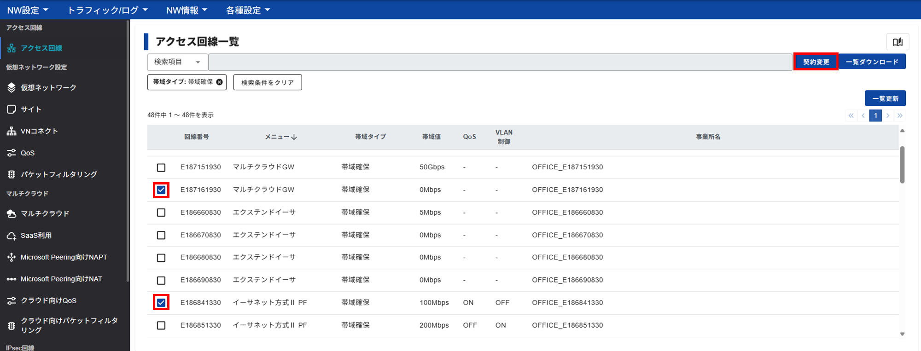Image resolution: width=921 pixels, height=351 pixels.
Task: Click the 仮想ネットワーク layers icon
Action: [12, 87]
